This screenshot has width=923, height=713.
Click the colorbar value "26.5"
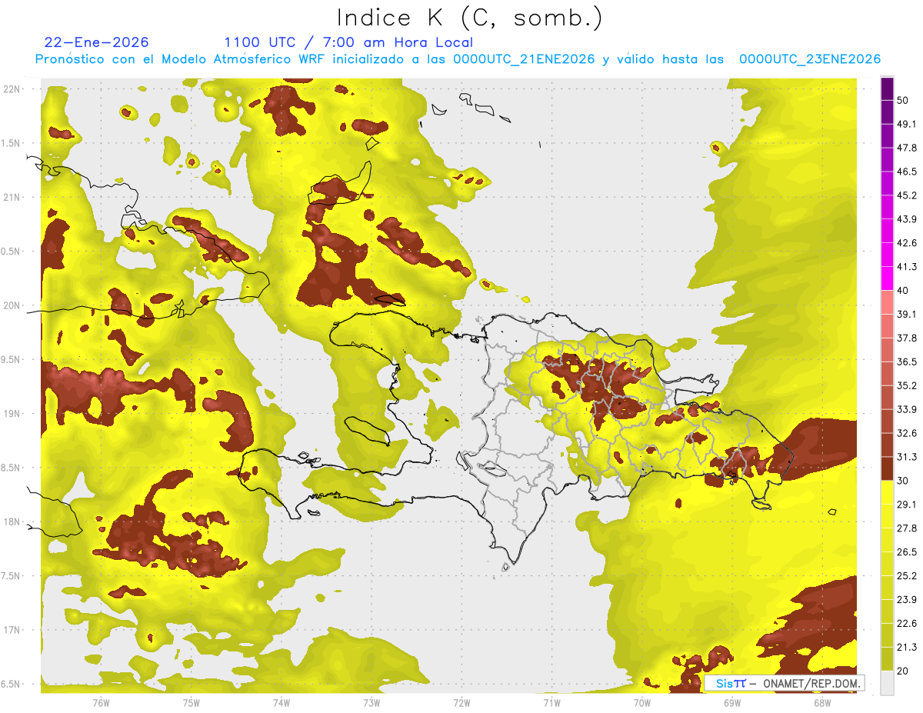point(907,552)
